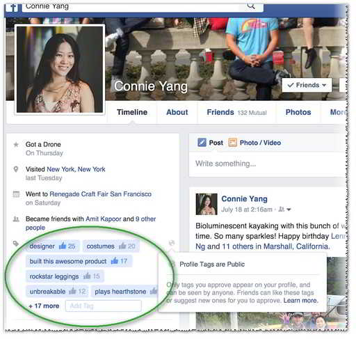Open the Friends status dropdown button

(x=307, y=85)
